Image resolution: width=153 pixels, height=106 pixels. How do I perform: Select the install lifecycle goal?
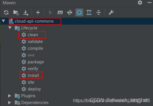click(33, 75)
